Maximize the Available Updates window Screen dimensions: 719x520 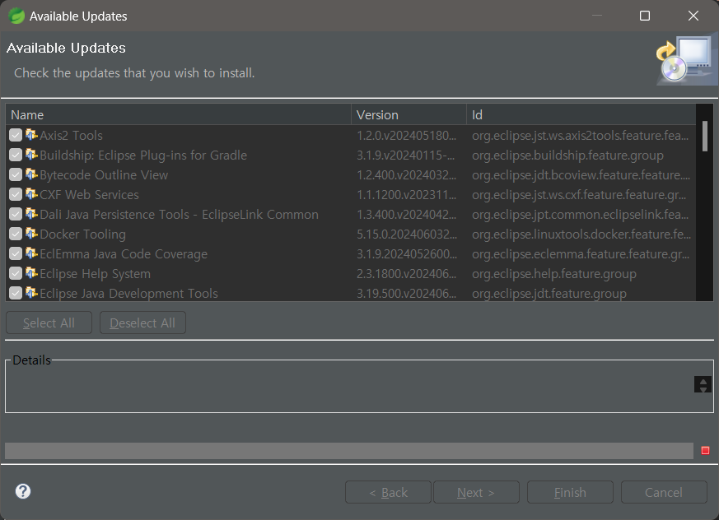[x=645, y=16]
